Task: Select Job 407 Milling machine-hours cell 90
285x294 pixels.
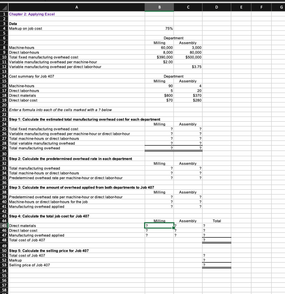Action: (159, 86)
